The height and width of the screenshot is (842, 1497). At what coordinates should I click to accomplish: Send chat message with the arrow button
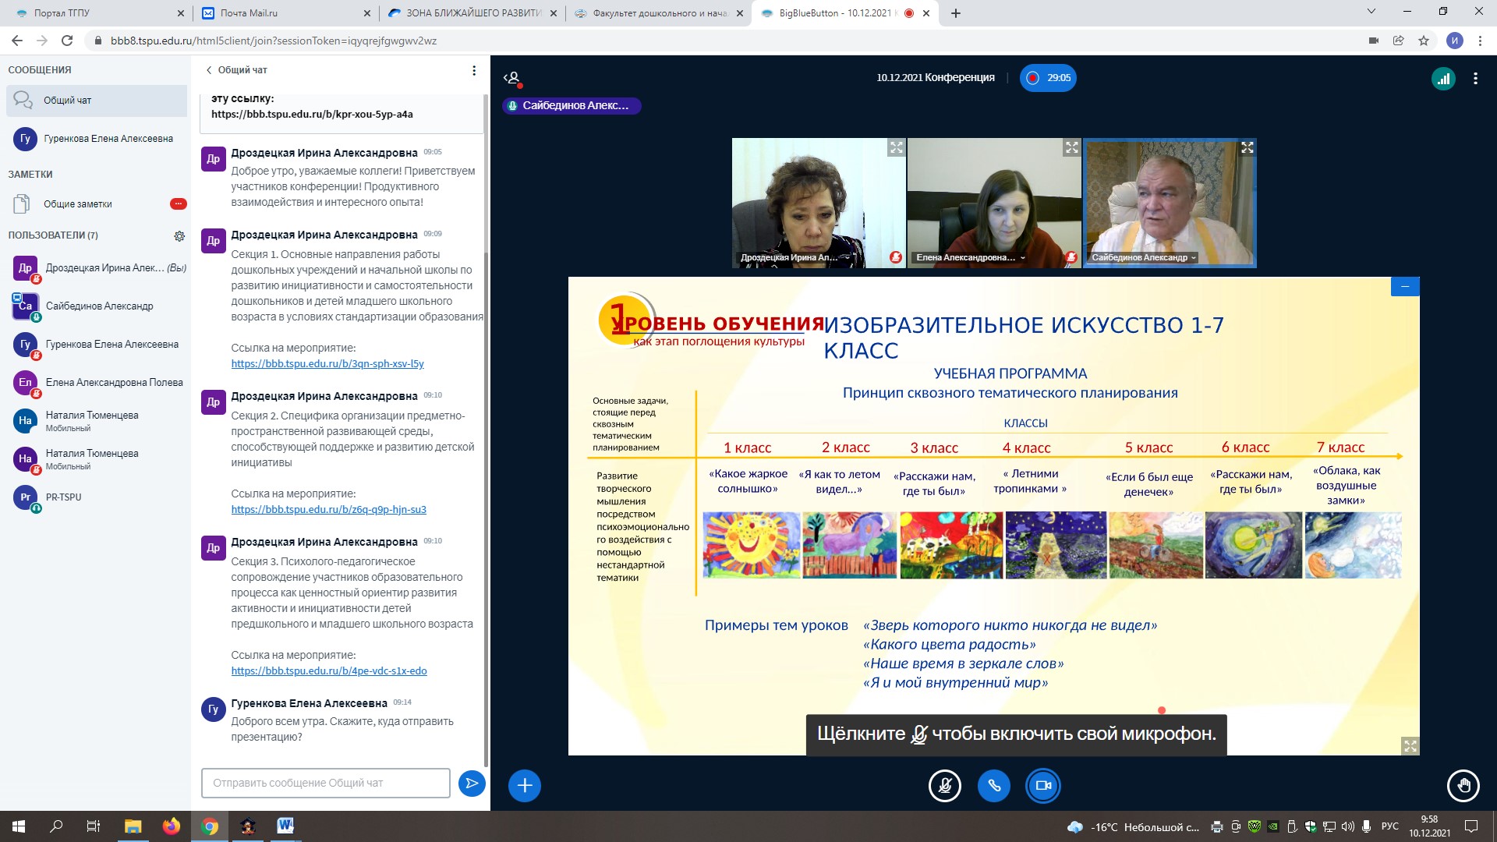(x=472, y=783)
